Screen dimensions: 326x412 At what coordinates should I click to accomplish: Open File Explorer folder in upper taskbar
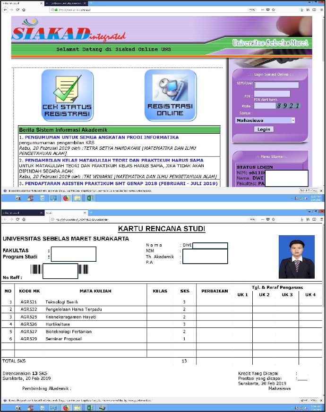point(77,198)
